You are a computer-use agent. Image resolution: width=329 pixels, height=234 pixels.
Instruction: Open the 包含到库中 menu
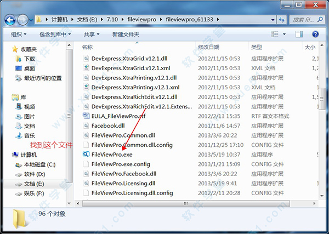(55, 34)
